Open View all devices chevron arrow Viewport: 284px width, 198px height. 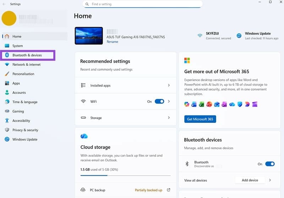[x=270, y=180]
